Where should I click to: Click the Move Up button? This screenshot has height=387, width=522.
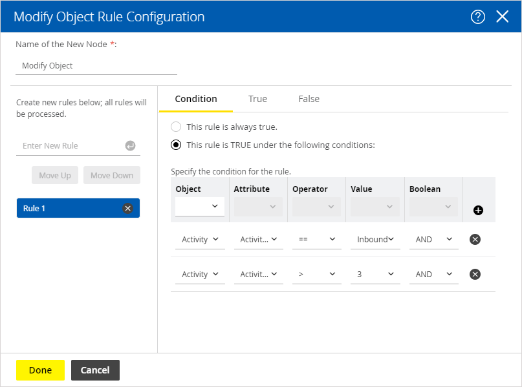click(x=55, y=175)
